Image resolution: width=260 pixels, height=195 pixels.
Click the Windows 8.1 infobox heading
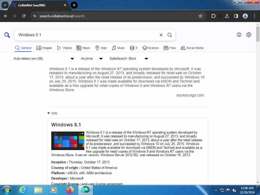[x=66, y=125]
